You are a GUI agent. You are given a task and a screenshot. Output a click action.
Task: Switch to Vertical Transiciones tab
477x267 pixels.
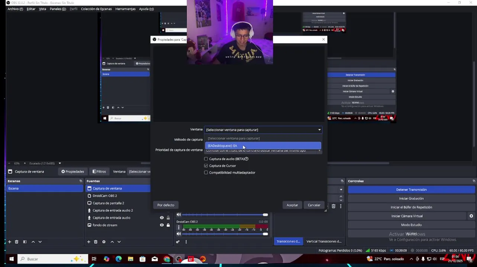324,241
